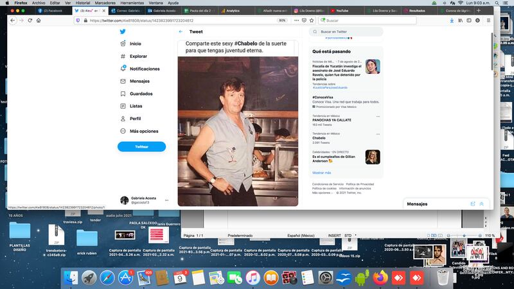Click the Firefox home button
This screenshot has height=289, width=514.
pyautogui.click(x=39, y=21)
